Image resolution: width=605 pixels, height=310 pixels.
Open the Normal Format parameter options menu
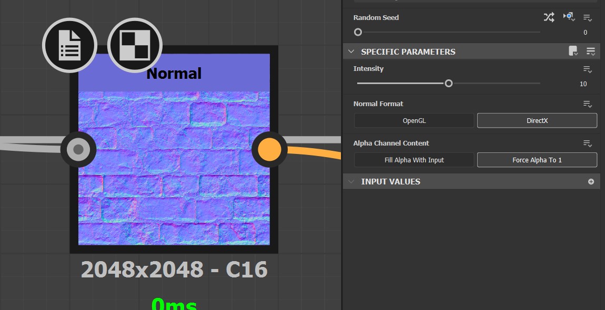click(x=588, y=104)
